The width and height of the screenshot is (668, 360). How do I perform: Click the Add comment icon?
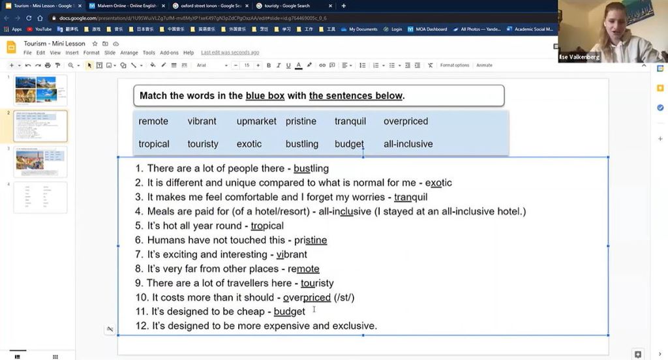click(x=332, y=65)
